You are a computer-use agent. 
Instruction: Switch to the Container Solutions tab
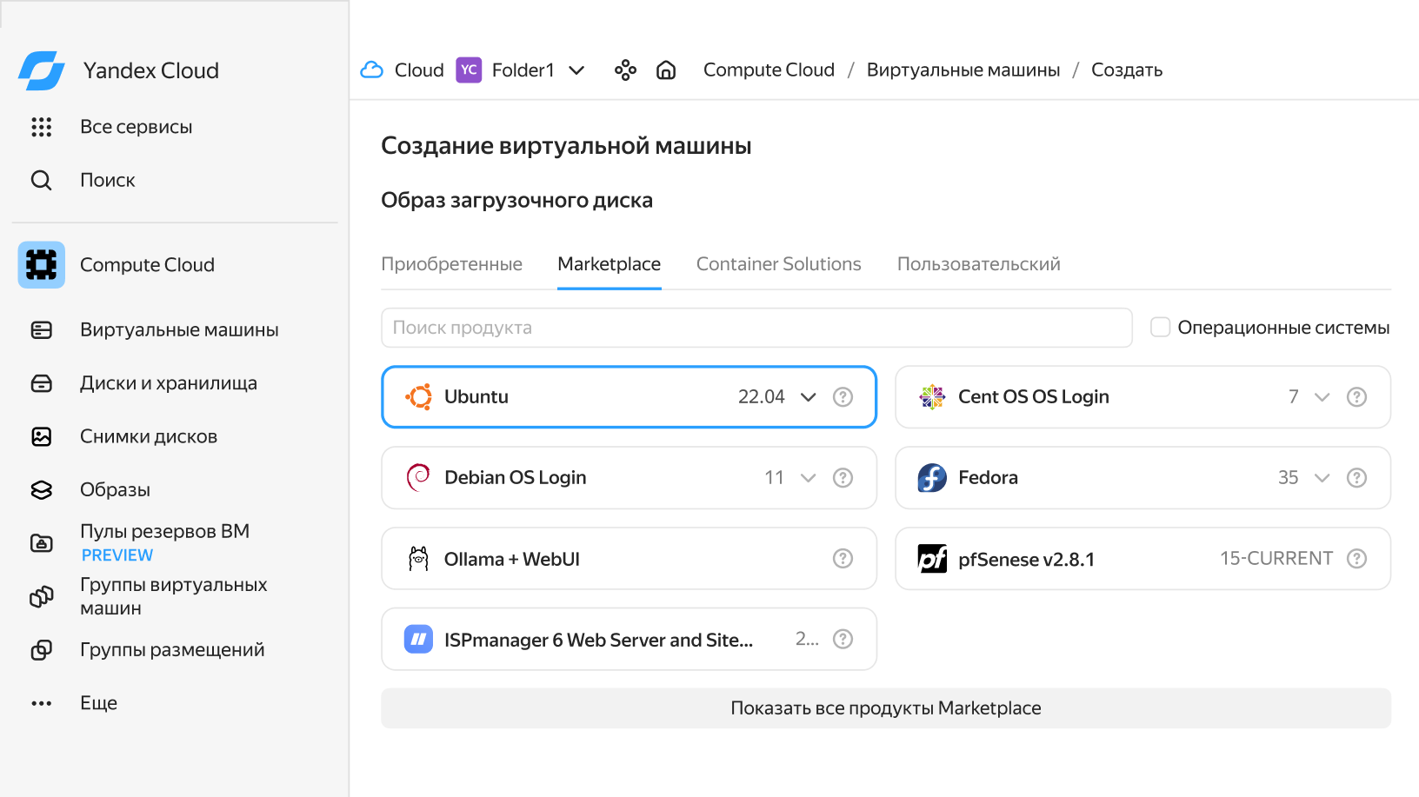click(x=778, y=264)
